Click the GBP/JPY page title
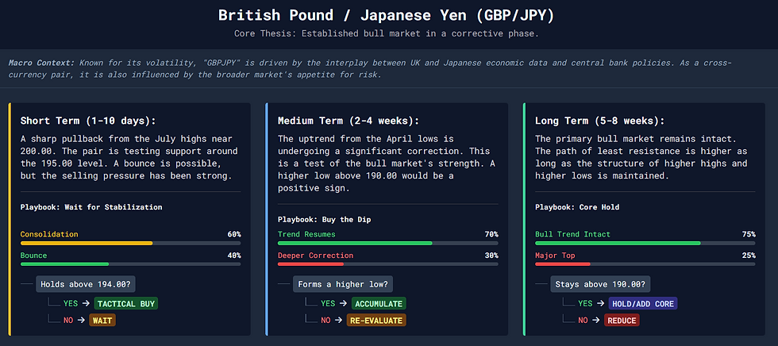The image size is (778, 346). tap(387, 15)
